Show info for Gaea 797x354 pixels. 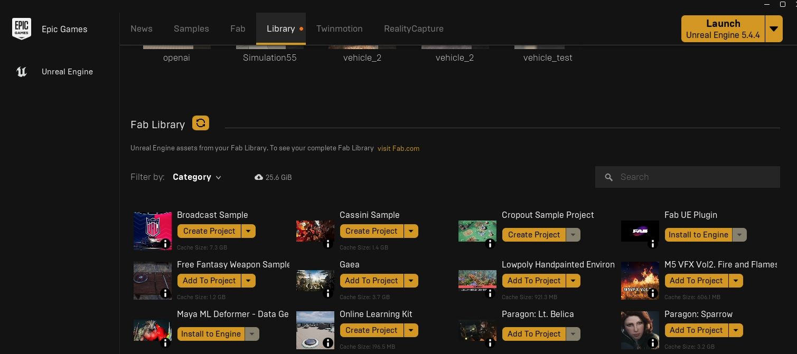(328, 293)
